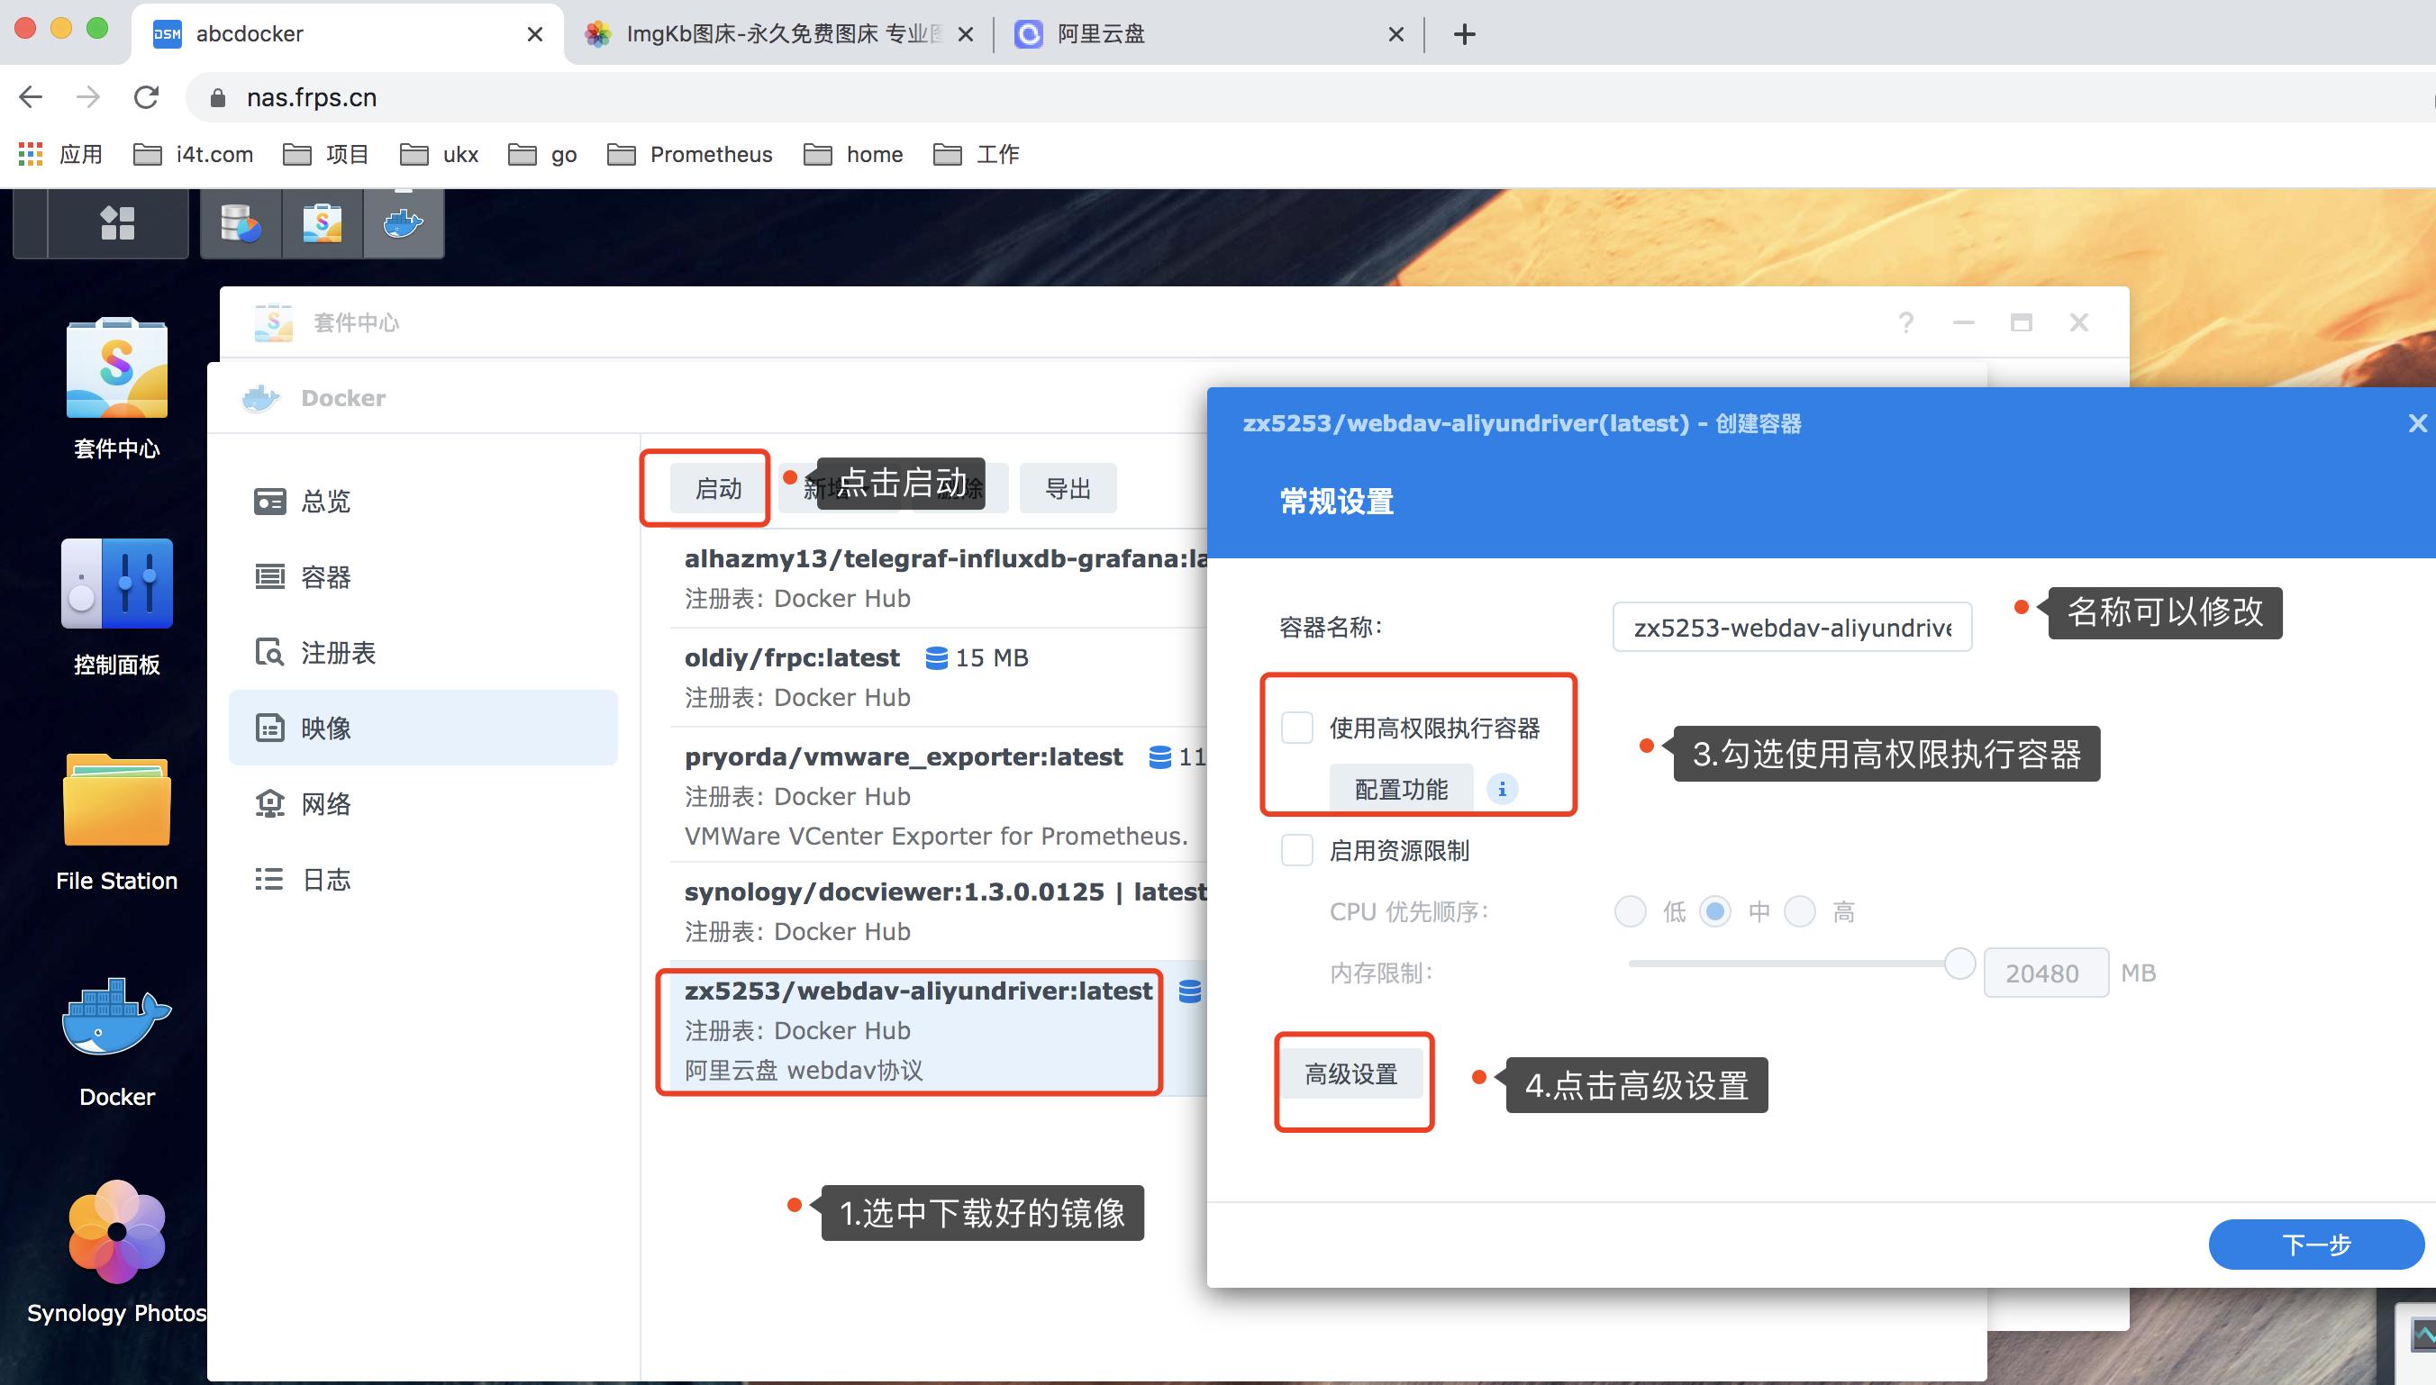The height and width of the screenshot is (1385, 2436).
Task: Open the 工作 bookmark folder
Action: click(x=976, y=154)
